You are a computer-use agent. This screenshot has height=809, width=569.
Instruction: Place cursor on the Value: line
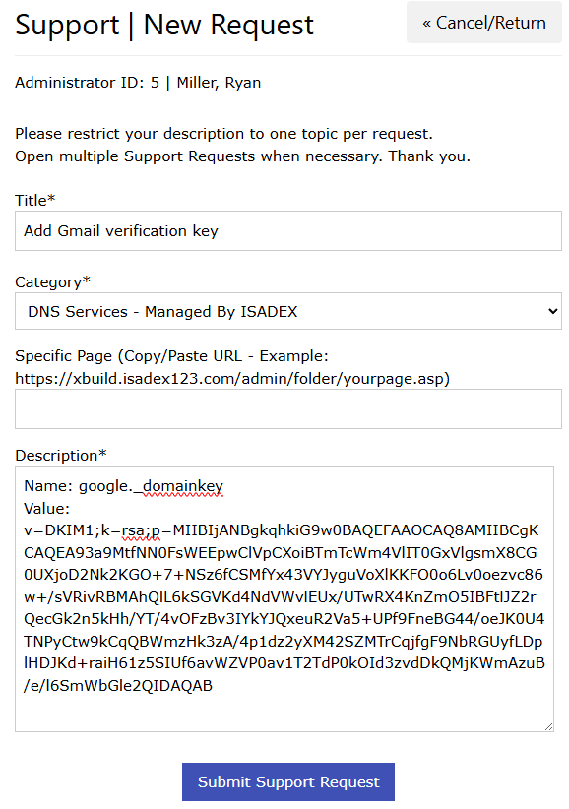[46, 508]
